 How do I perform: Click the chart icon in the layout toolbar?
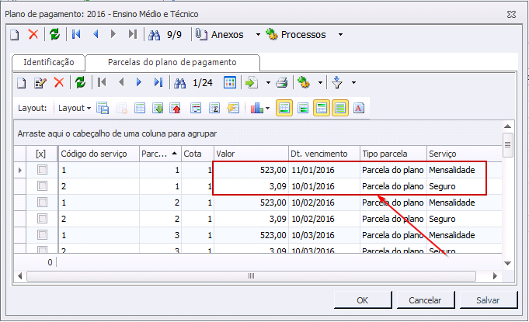pyautogui.click(x=256, y=109)
